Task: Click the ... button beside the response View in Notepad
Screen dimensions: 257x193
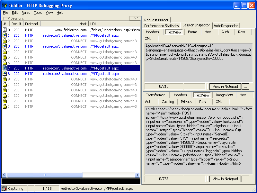Action: pyautogui.click(x=245, y=179)
